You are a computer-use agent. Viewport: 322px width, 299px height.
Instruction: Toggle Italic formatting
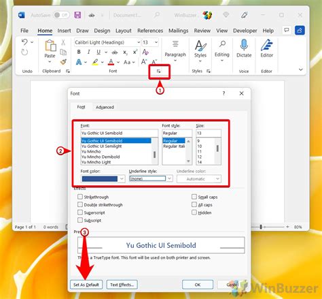(x=89, y=52)
